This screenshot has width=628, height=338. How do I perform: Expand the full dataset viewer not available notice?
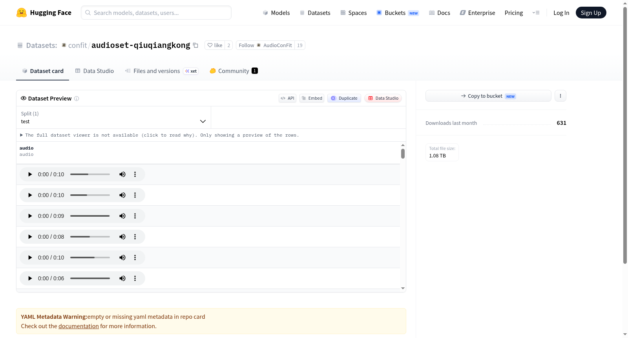pos(159,135)
